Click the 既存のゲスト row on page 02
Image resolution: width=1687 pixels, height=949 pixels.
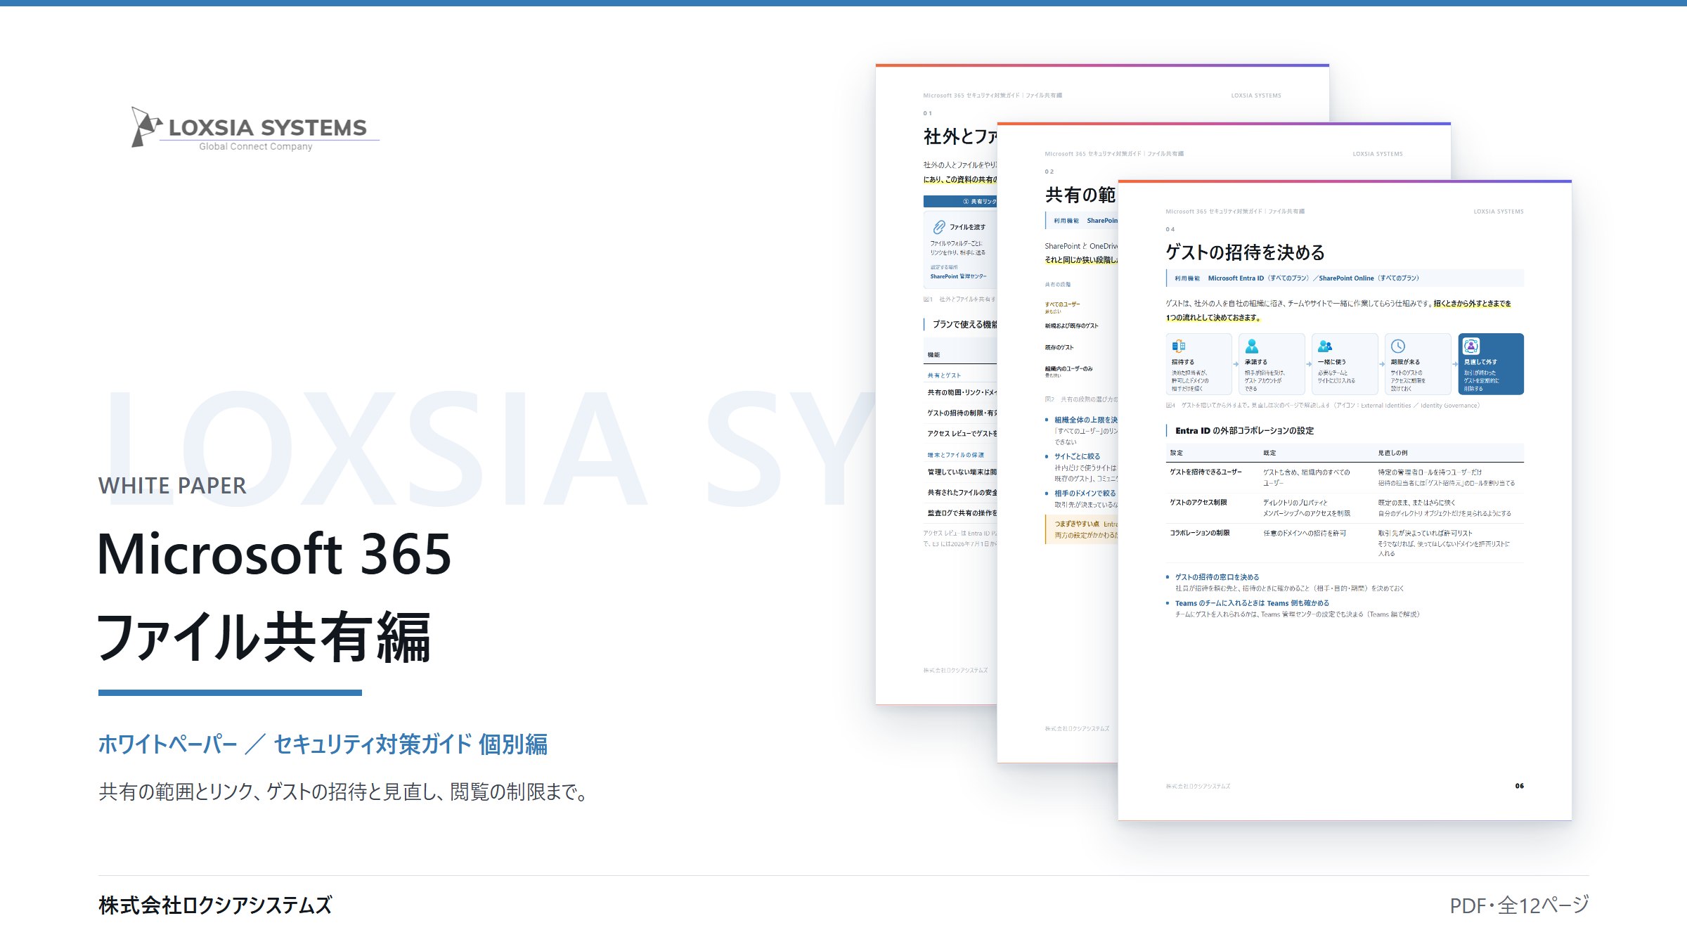1059,347
